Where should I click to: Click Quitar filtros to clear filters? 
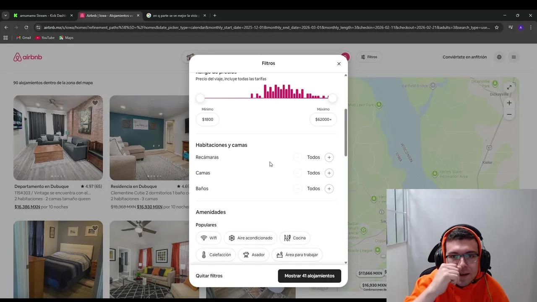click(x=209, y=276)
